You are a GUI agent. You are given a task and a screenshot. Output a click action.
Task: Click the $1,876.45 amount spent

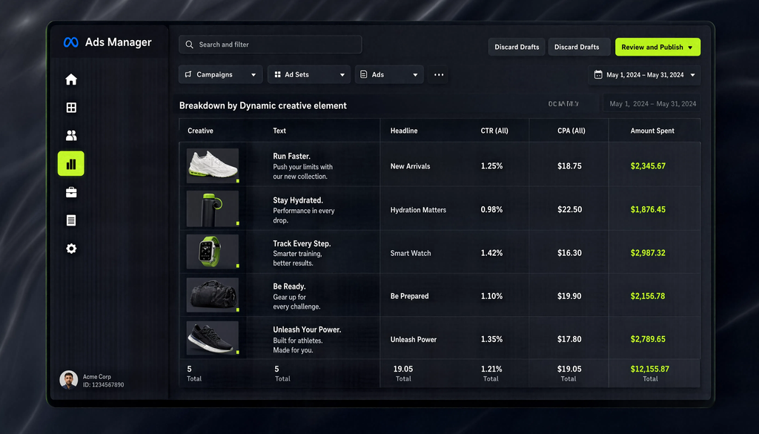tap(648, 210)
